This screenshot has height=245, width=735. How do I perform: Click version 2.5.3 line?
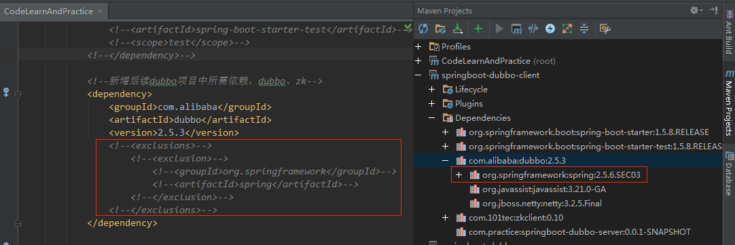point(174,132)
